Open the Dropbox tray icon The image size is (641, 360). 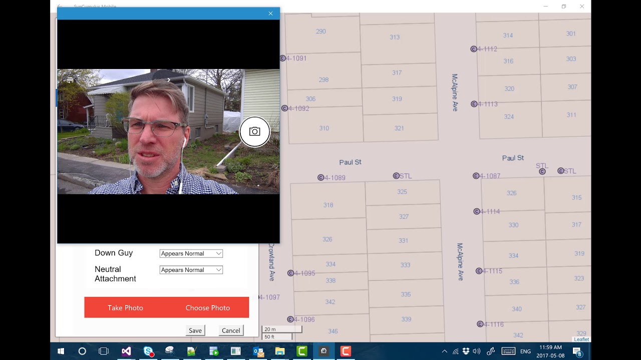pyautogui.click(x=466, y=351)
